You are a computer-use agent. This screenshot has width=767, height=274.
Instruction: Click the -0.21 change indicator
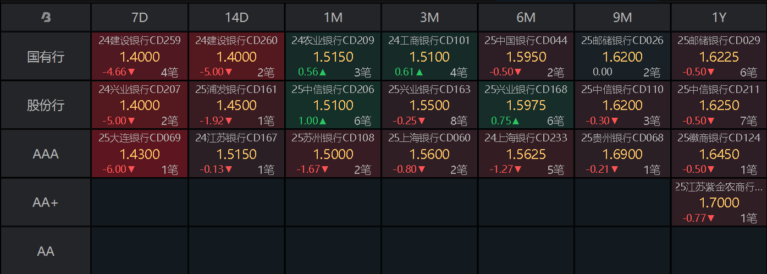pos(602,169)
